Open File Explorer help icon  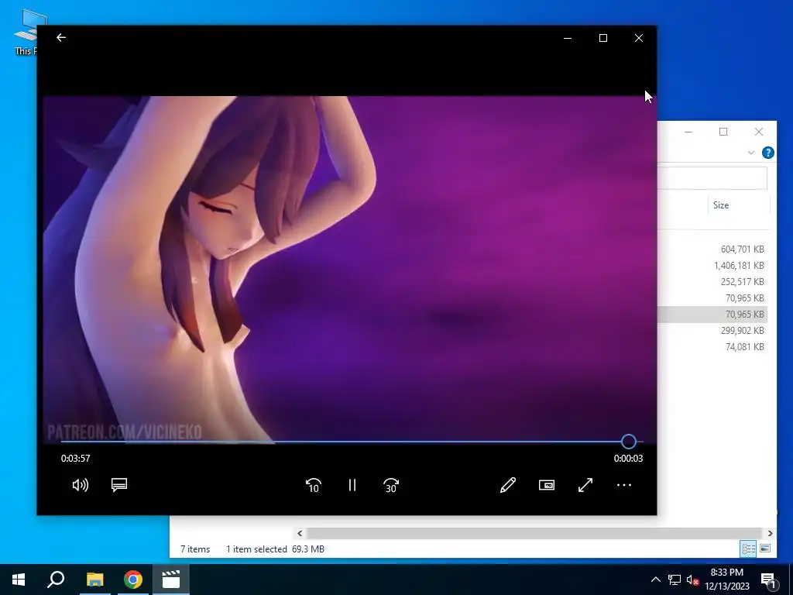pyautogui.click(x=767, y=153)
